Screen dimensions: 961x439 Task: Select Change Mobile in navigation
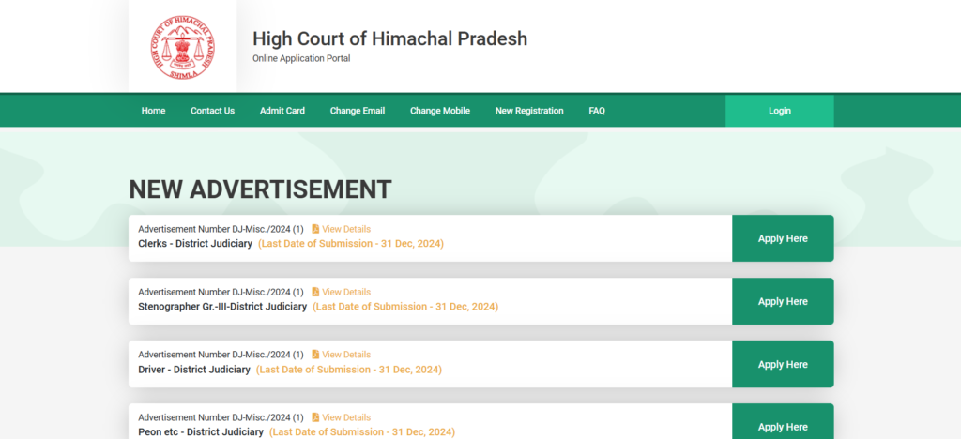pos(440,111)
